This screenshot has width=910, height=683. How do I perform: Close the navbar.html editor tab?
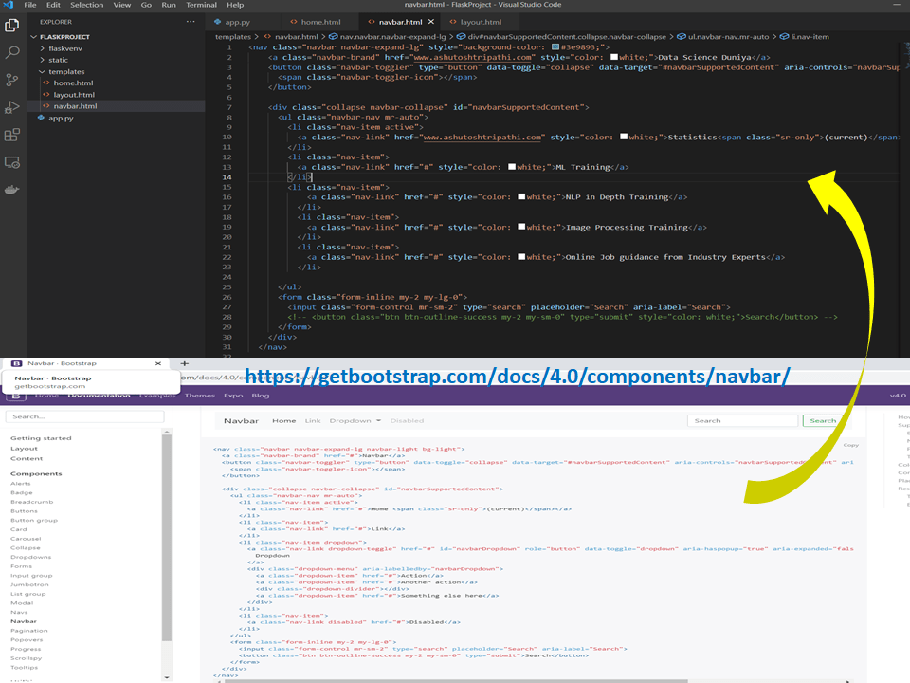coord(434,21)
